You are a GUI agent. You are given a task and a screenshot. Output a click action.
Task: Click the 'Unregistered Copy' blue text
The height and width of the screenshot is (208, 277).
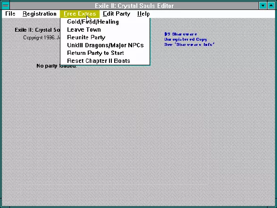click(185, 39)
